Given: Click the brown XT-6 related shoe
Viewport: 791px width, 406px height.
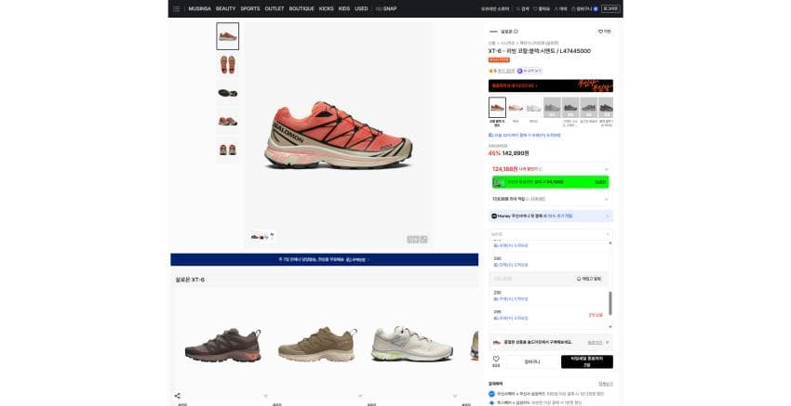Looking at the screenshot, I should click(223, 345).
